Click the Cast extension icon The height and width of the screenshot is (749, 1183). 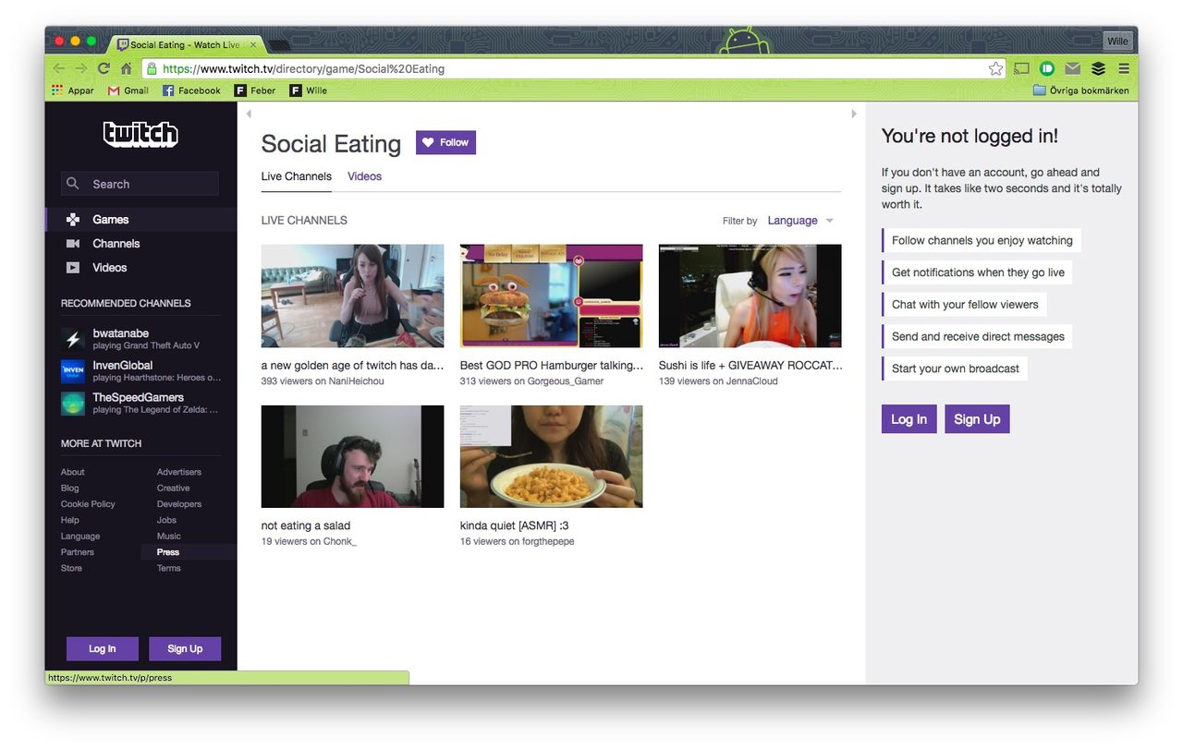(1021, 68)
